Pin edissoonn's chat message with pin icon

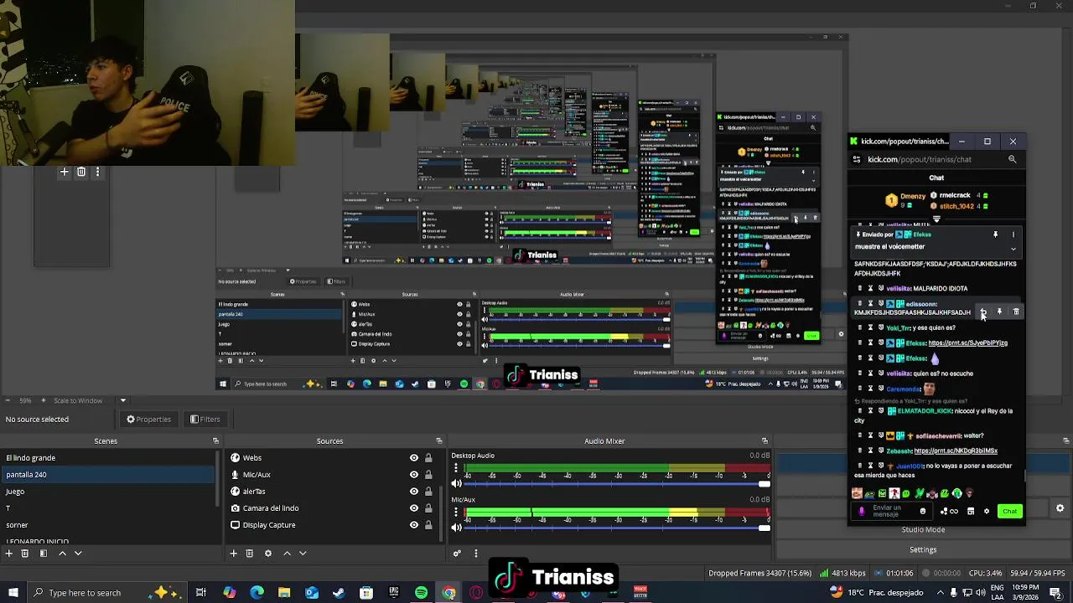point(999,312)
